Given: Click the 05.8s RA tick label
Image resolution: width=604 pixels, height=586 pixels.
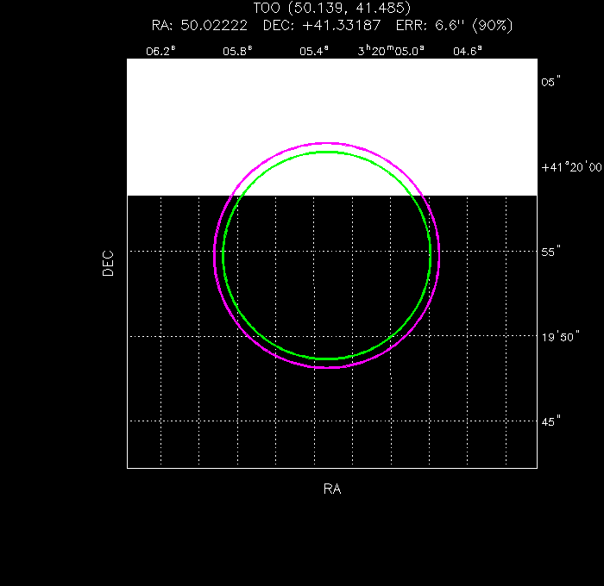Looking at the screenshot, I should pos(237,51).
